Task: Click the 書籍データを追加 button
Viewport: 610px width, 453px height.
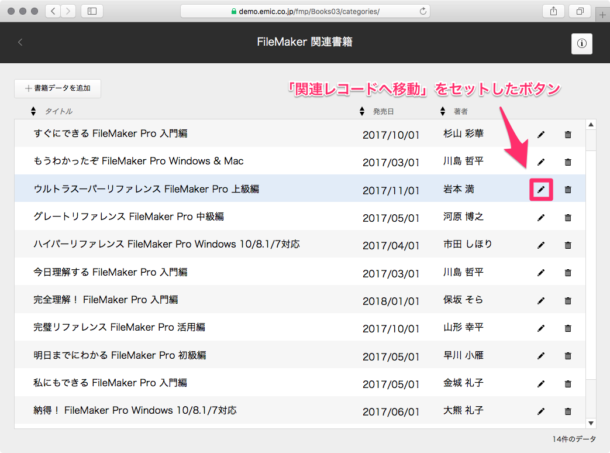Action: (57, 88)
